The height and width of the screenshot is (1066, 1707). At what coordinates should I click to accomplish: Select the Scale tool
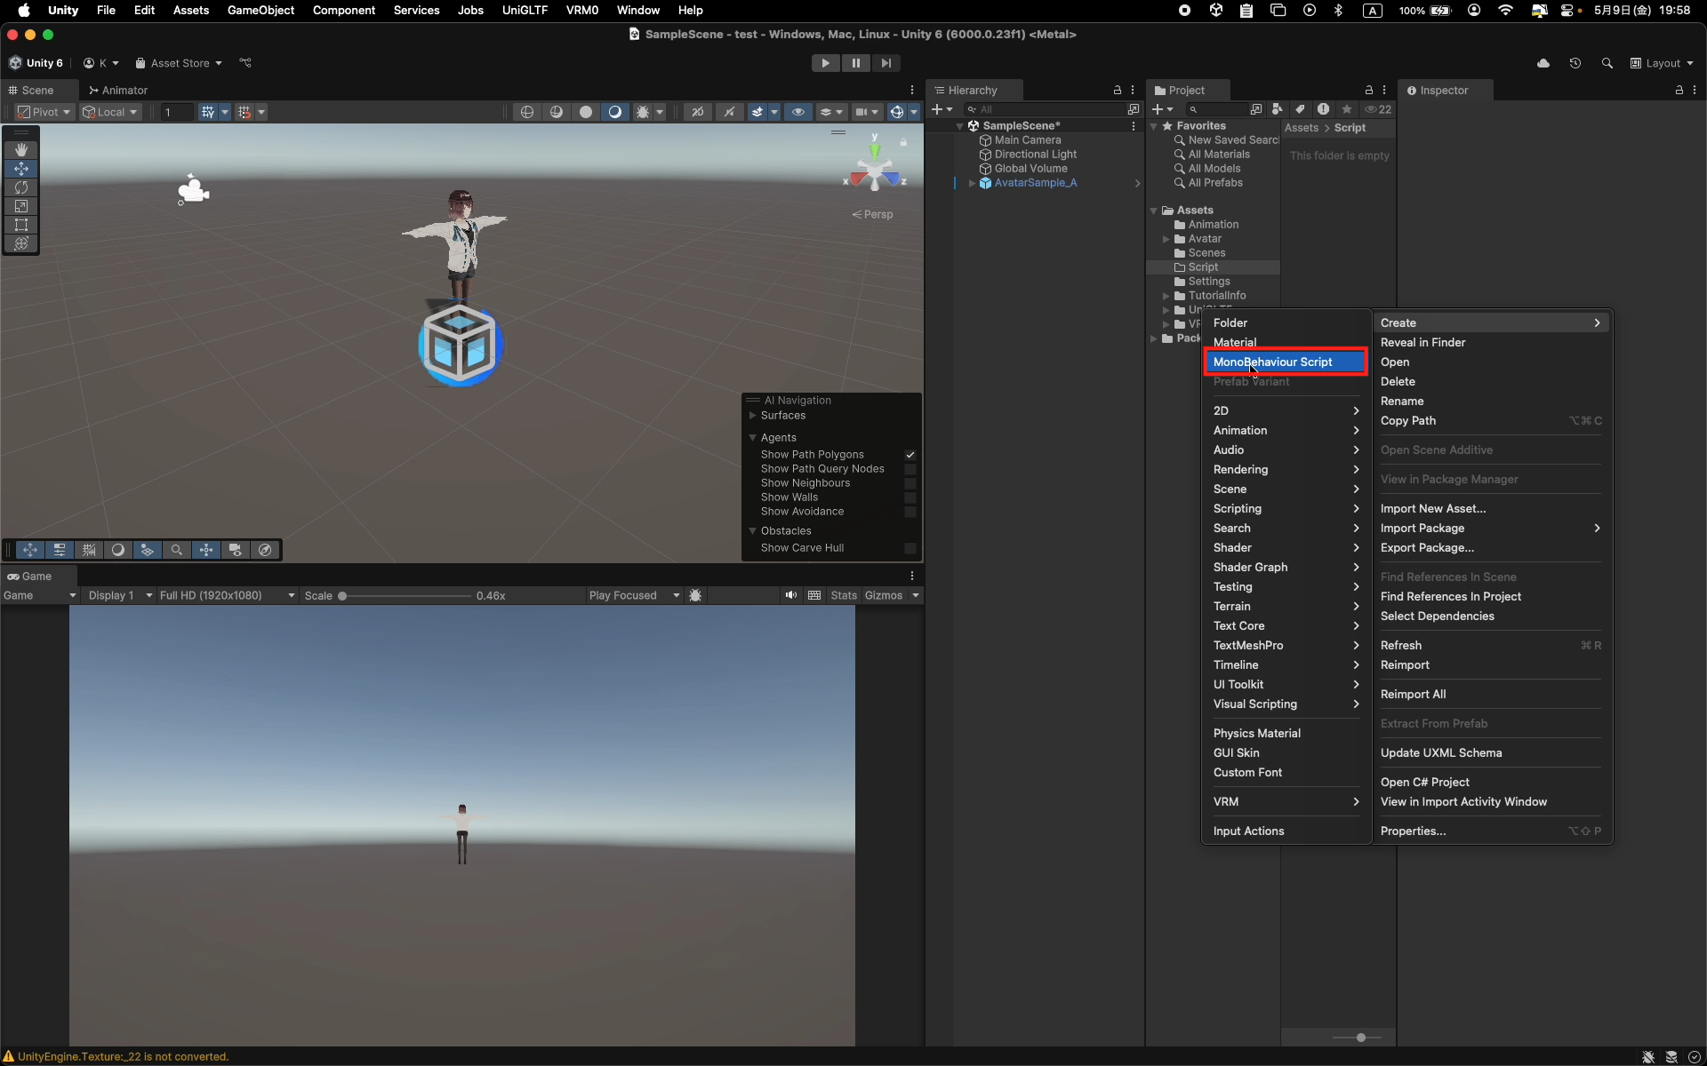(21, 206)
